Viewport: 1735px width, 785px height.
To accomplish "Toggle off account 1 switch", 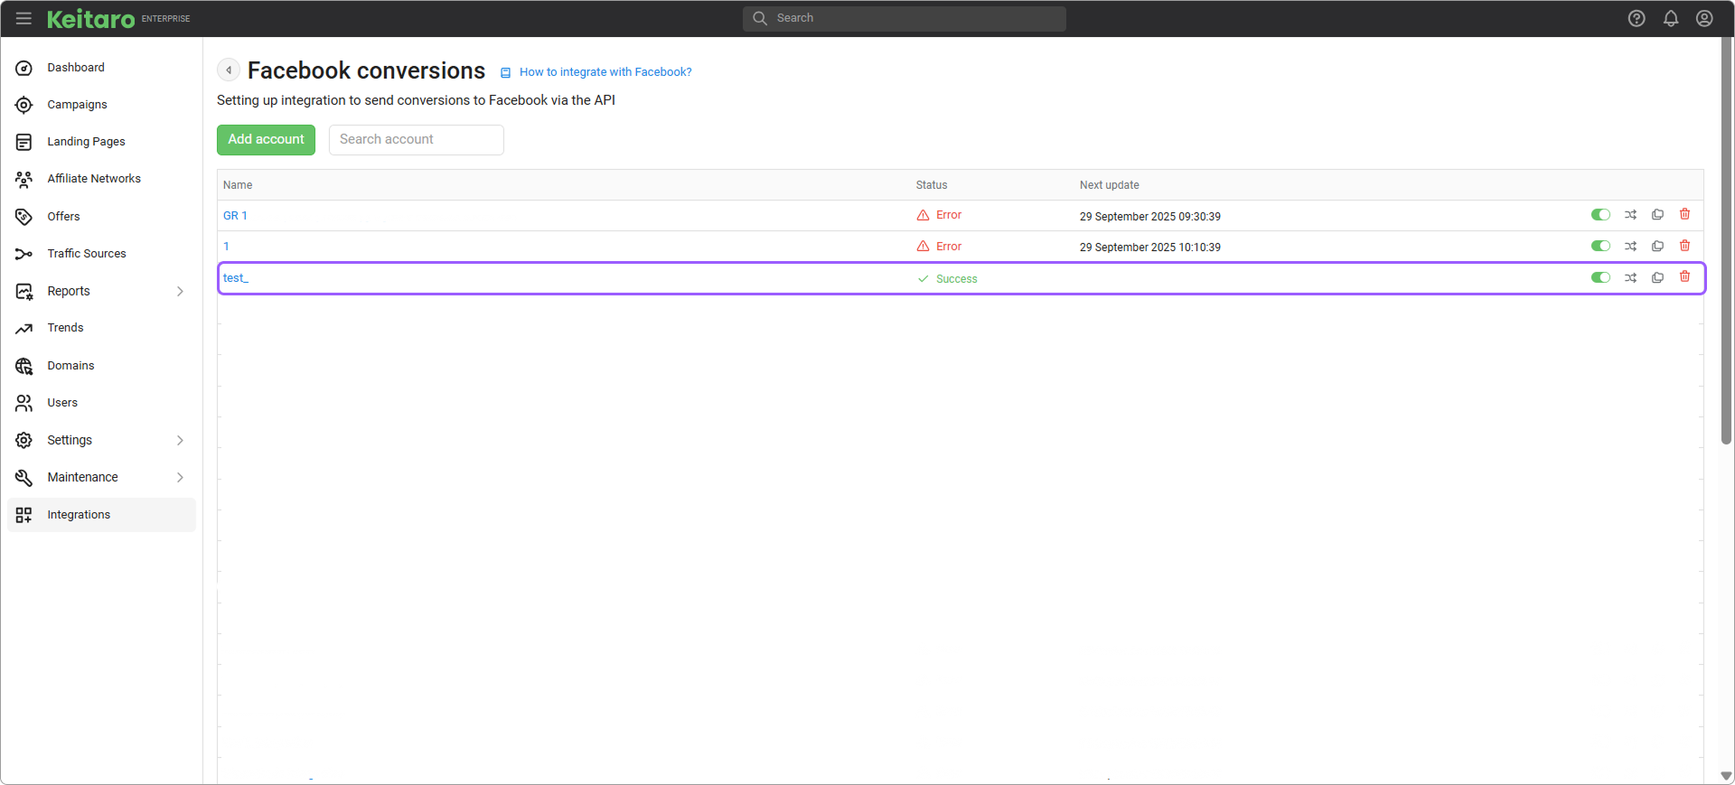I will click(1600, 247).
